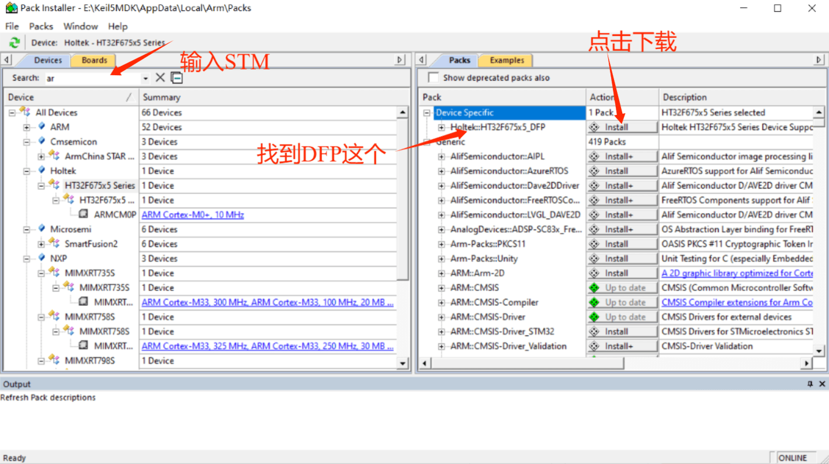
Task: Click Pack Installer app icon in title bar
Action: click(11, 8)
